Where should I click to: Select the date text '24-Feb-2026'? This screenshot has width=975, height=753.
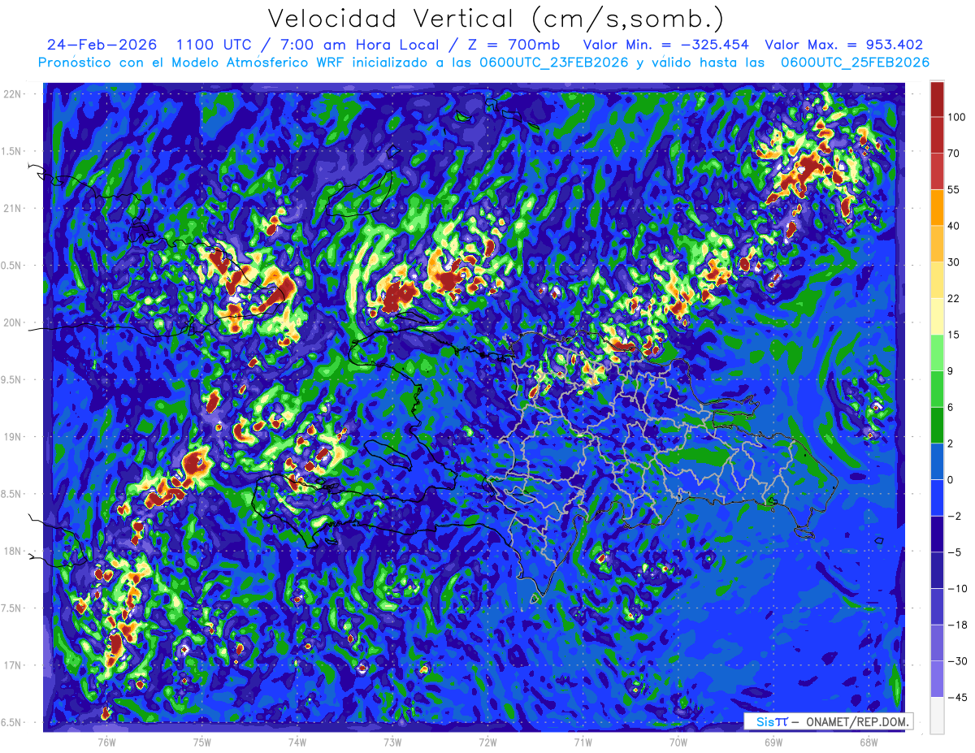coord(102,45)
